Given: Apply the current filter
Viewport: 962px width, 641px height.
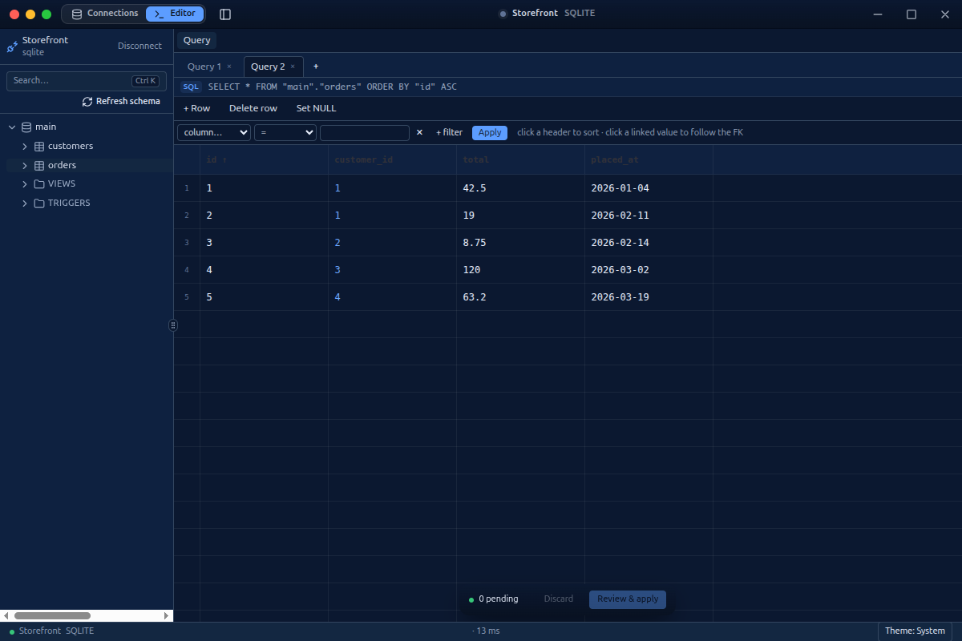Looking at the screenshot, I should [x=490, y=133].
